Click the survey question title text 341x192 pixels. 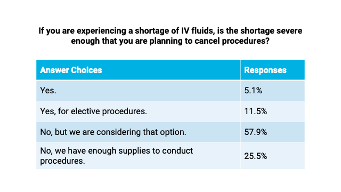[170, 36]
